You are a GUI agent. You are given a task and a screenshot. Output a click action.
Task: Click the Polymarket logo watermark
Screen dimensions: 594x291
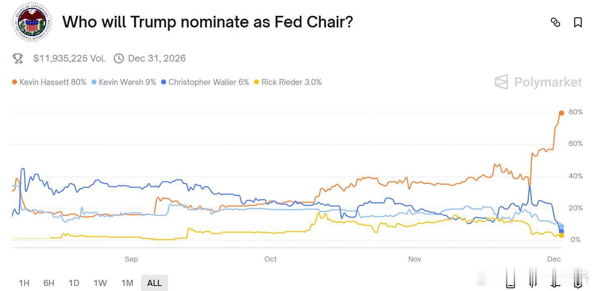(x=538, y=82)
